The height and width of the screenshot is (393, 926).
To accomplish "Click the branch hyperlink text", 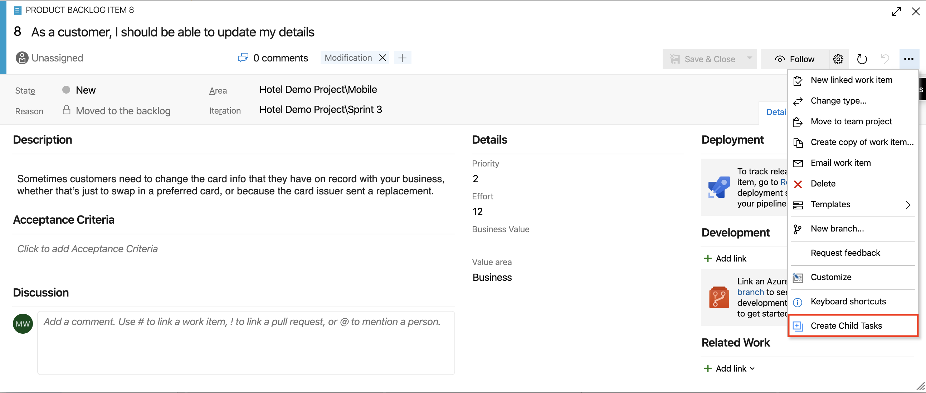I will (750, 292).
